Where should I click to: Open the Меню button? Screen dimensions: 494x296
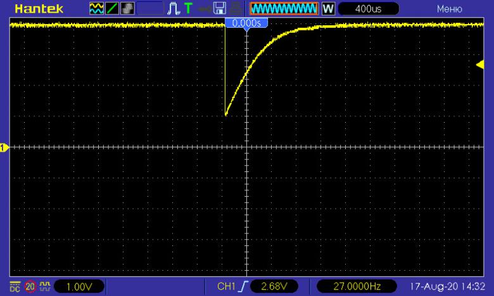449,9
